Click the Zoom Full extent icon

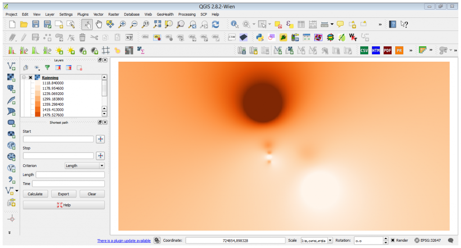point(157,24)
